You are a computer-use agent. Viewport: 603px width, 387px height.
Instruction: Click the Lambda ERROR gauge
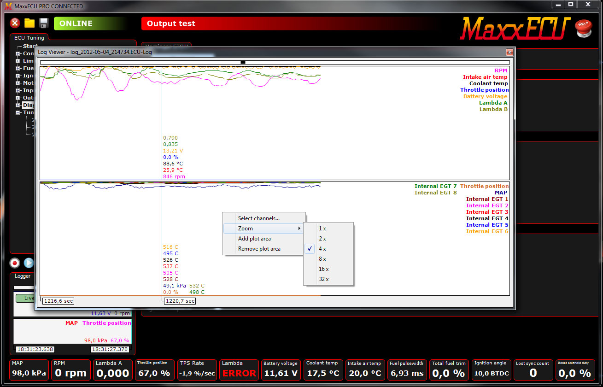coord(239,369)
